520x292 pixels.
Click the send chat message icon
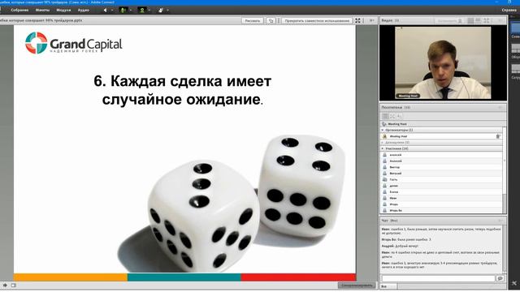pos(500,279)
